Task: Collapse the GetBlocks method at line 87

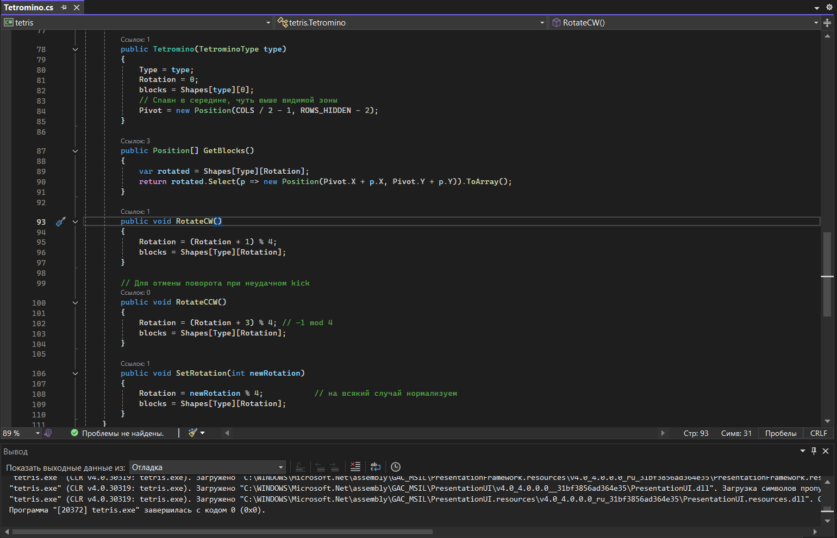Action: pos(75,151)
